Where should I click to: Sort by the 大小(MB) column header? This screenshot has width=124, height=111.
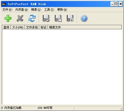click(18, 27)
